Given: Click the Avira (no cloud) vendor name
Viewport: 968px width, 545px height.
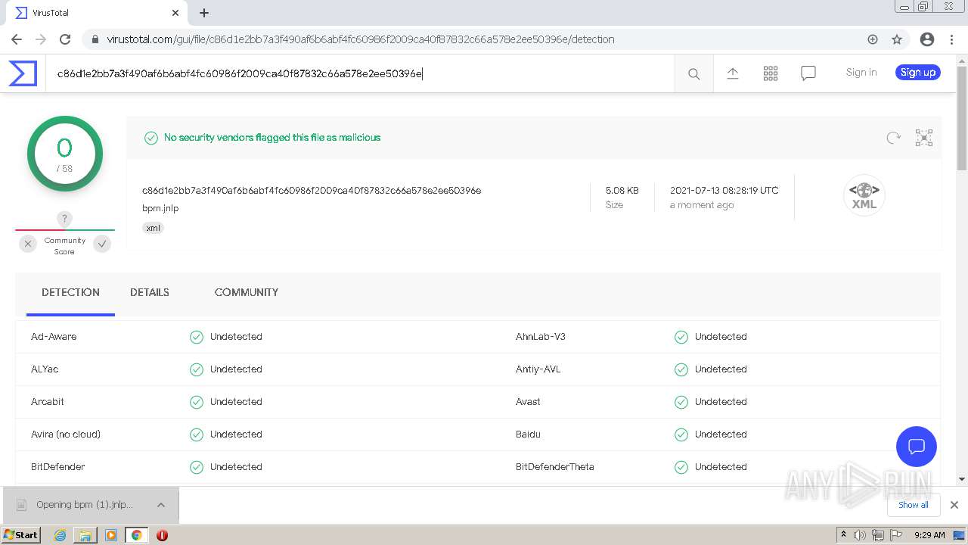Looking at the screenshot, I should coord(66,434).
